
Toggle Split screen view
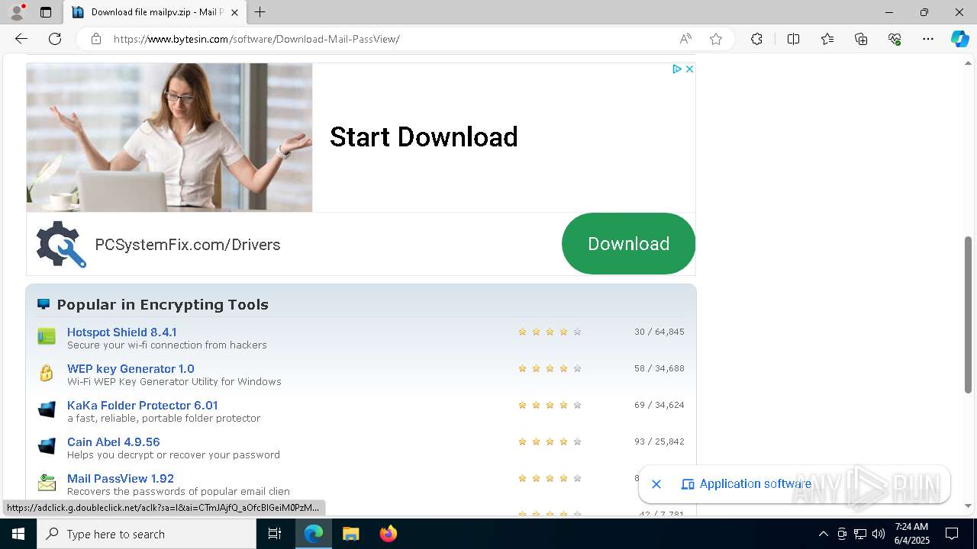(x=793, y=39)
